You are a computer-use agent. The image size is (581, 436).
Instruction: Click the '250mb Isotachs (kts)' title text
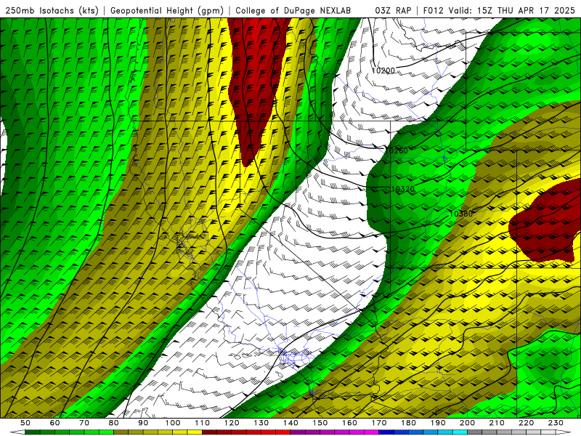pos(52,10)
